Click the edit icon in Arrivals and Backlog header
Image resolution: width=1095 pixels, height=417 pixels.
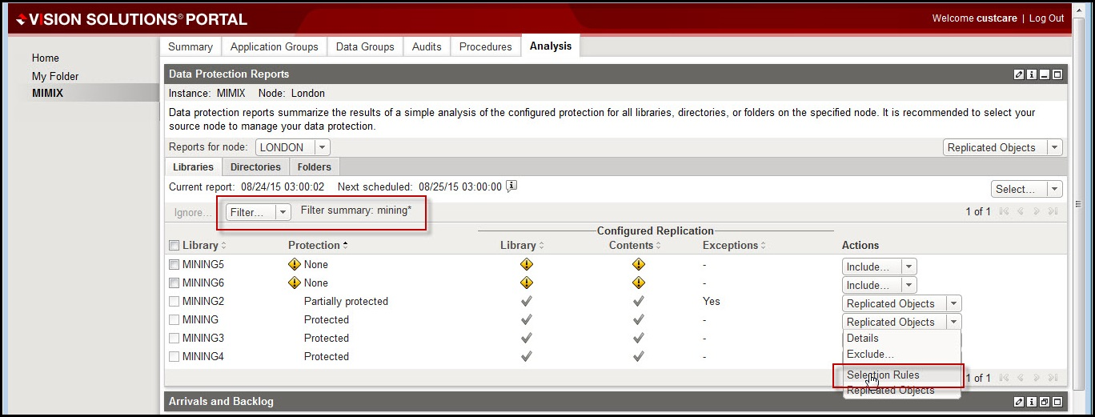coord(1018,402)
